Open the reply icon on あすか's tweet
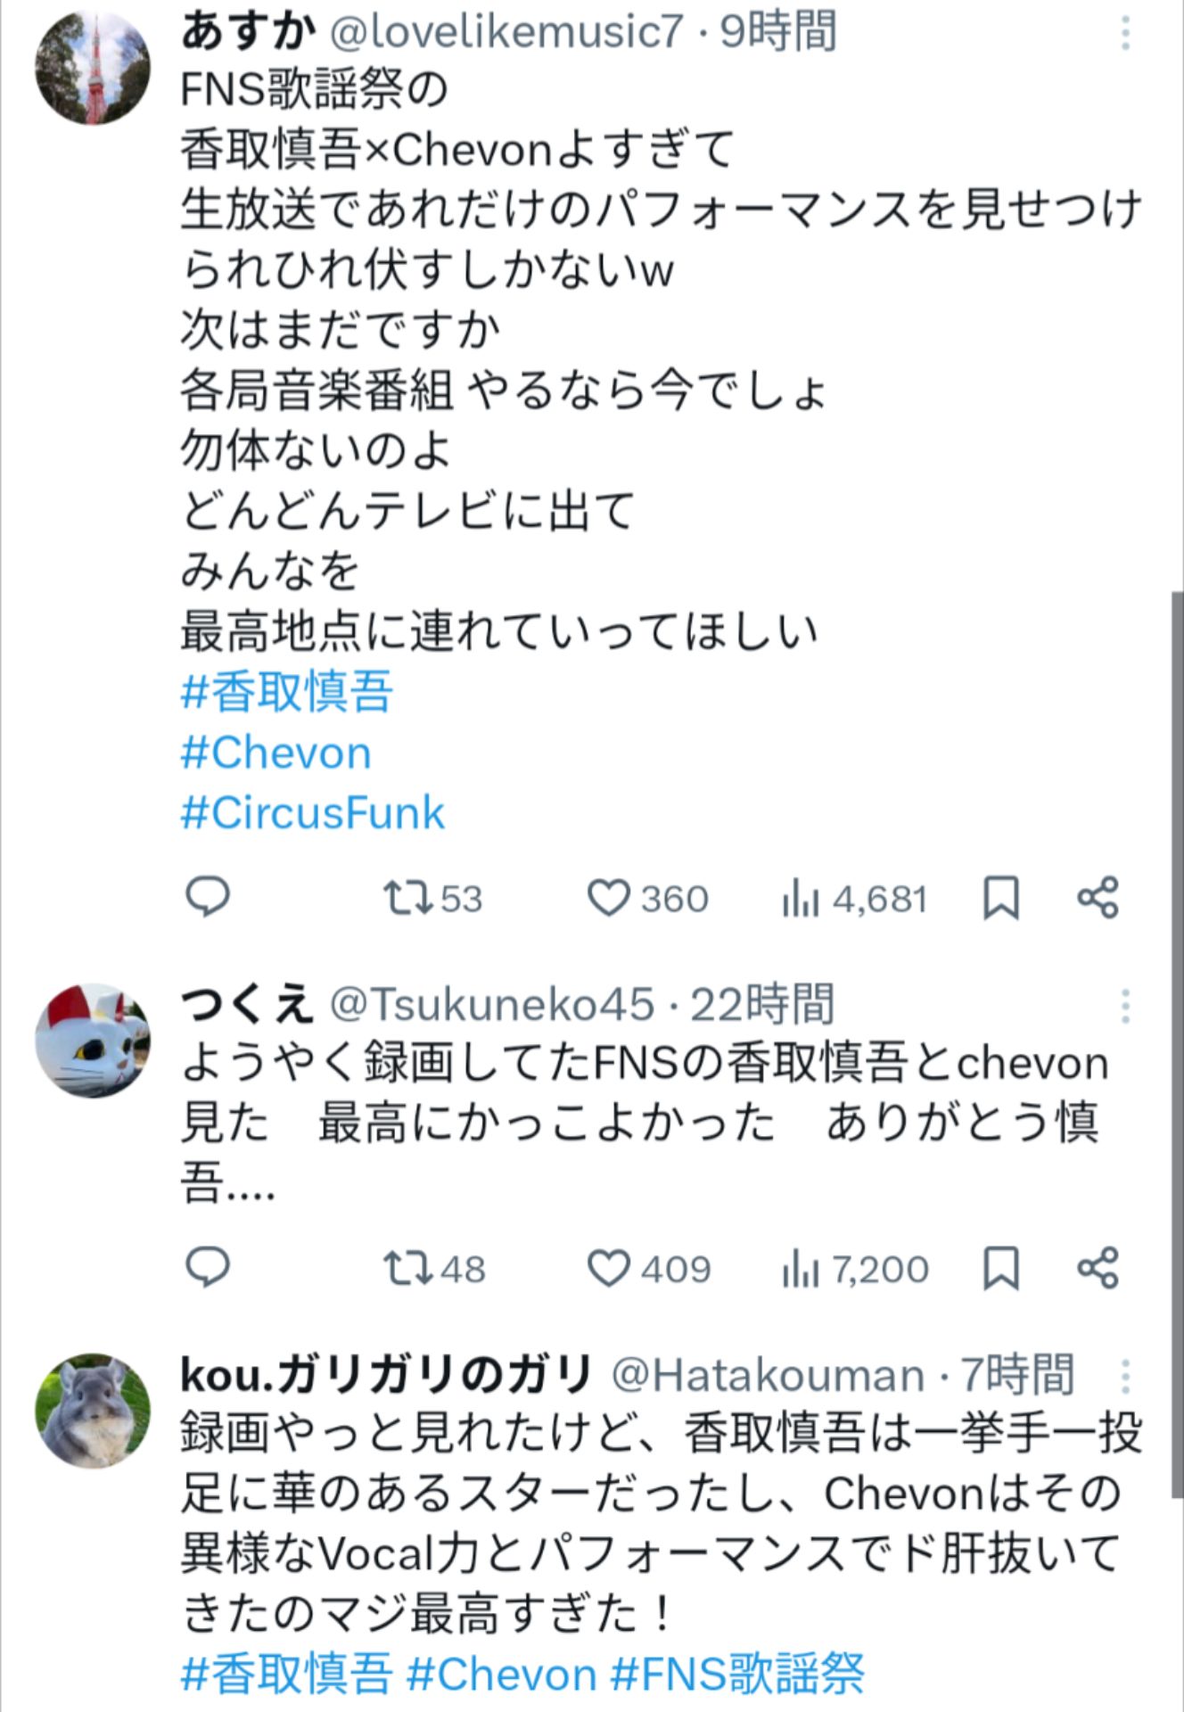 point(209,901)
